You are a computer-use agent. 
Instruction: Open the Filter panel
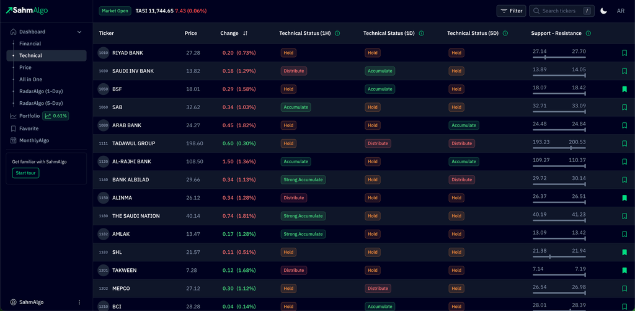512,11
